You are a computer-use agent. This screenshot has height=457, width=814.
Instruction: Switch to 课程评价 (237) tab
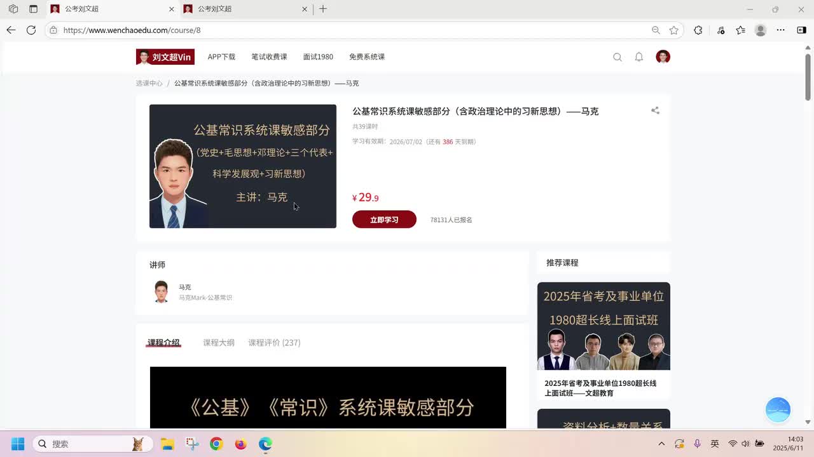(x=274, y=343)
